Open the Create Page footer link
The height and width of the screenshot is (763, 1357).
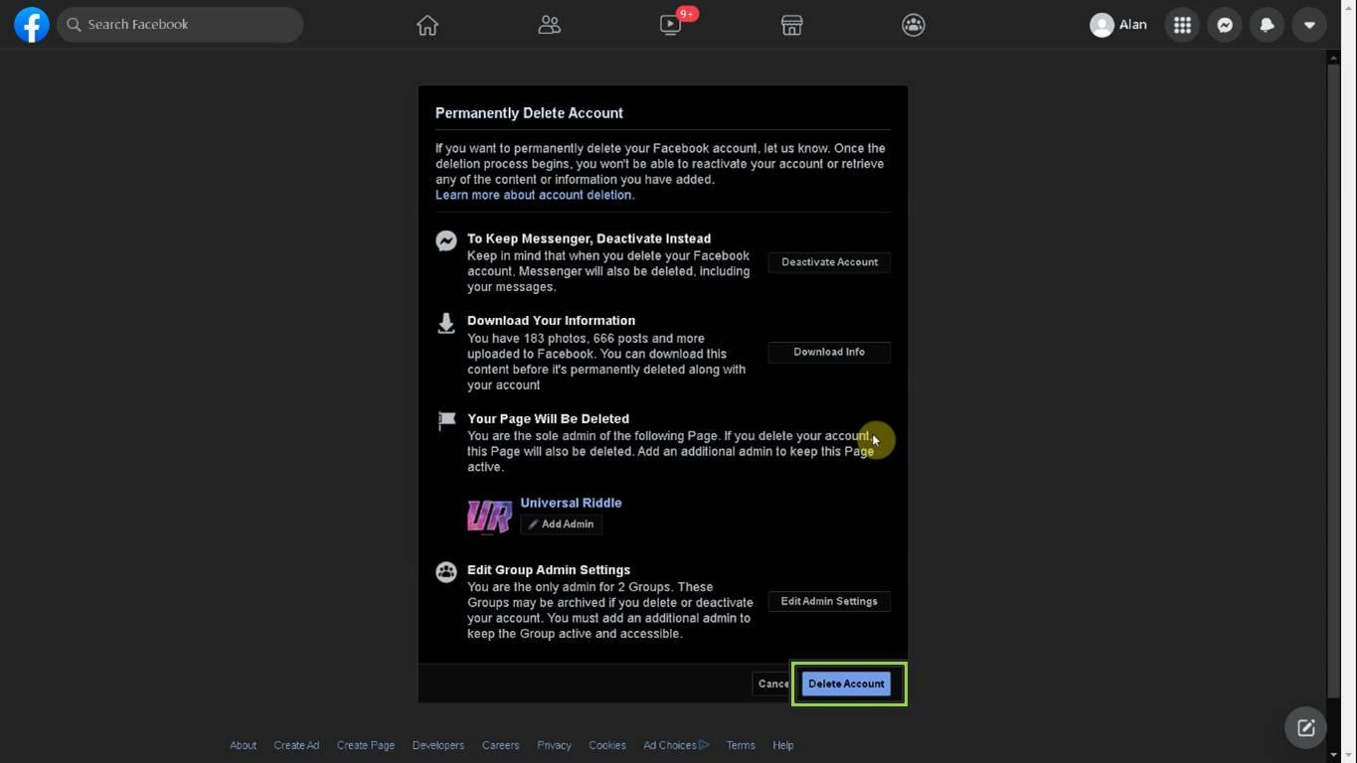pyautogui.click(x=366, y=745)
